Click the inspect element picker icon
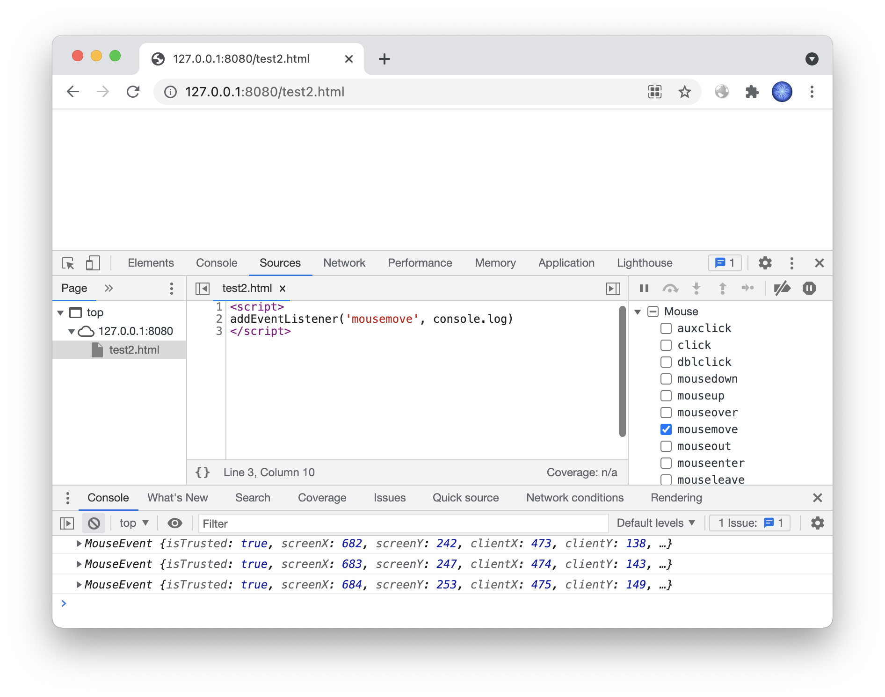The width and height of the screenshot is (885, 697). (68, 263)
